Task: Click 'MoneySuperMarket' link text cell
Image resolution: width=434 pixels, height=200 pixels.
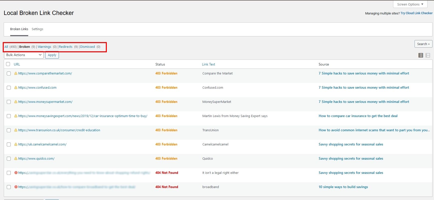Action: pos(217,102)
